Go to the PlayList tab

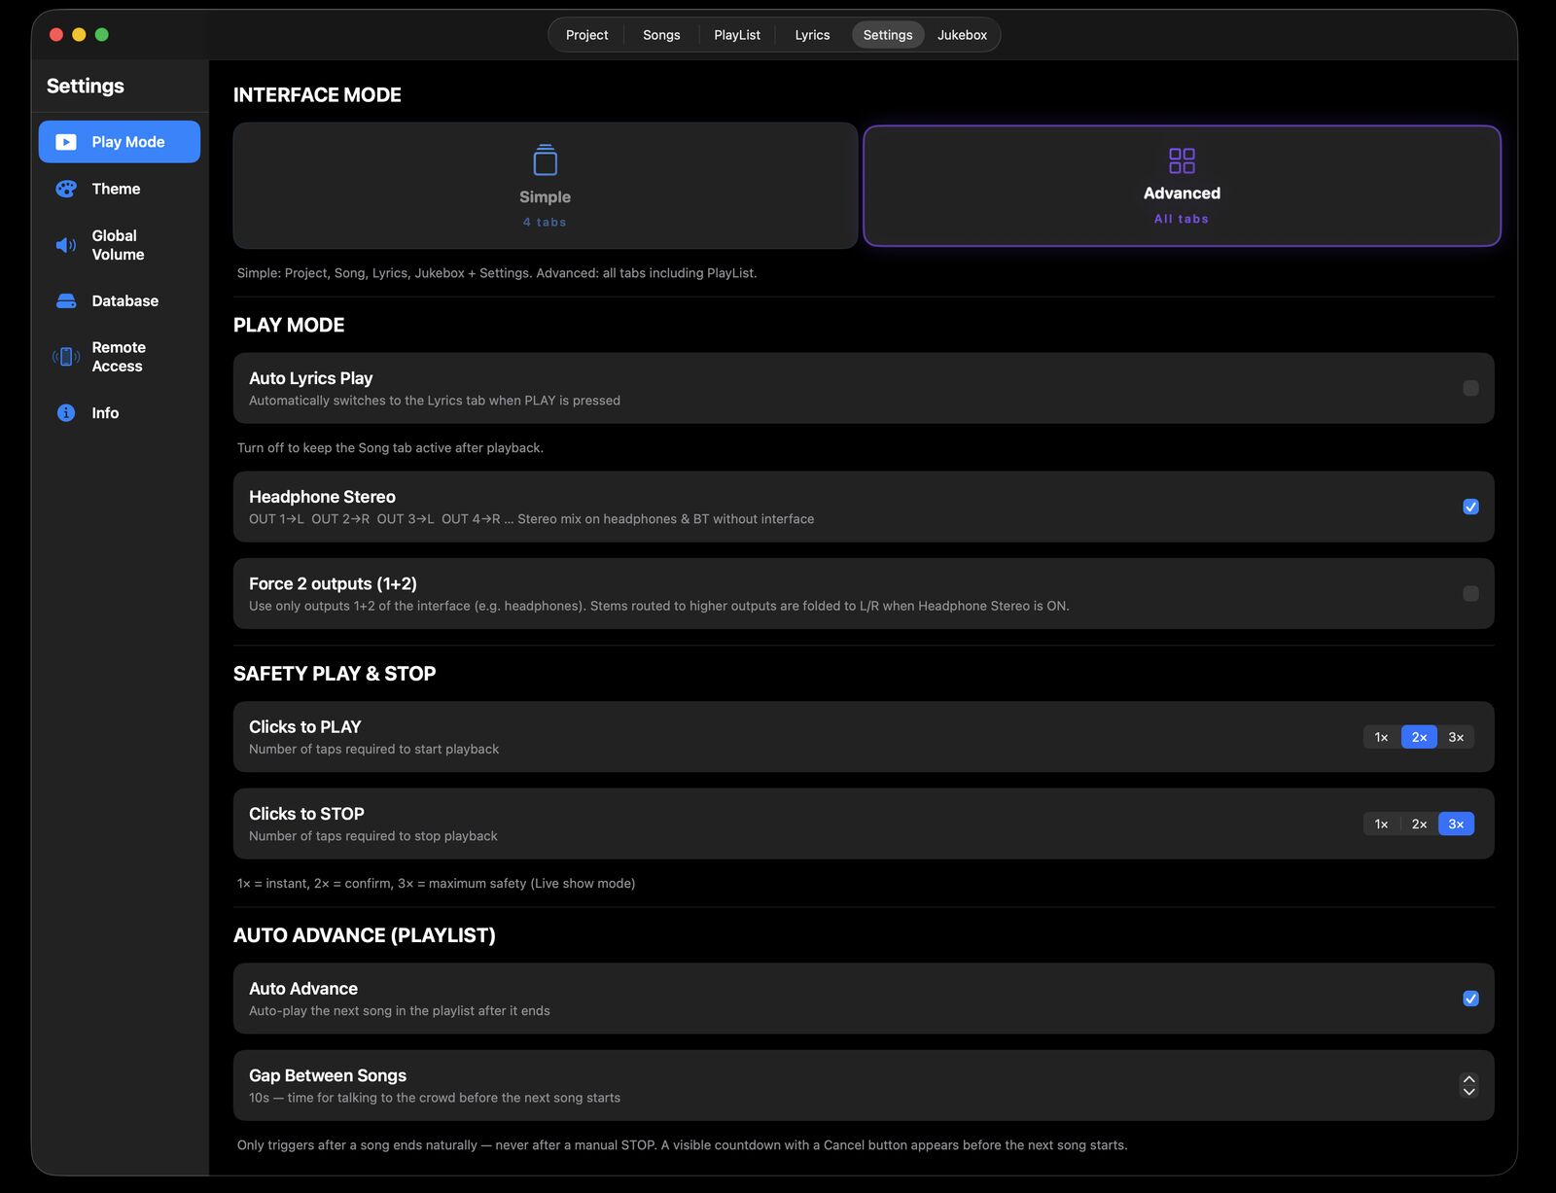tap(737, 35)
